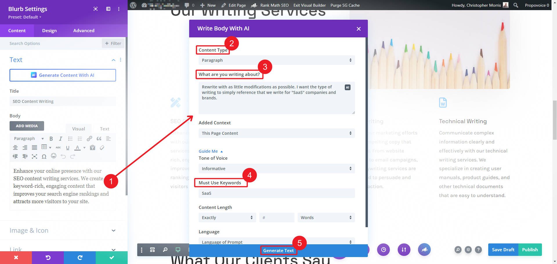This screenshot has height=264, width=557.
Task: Insert a link using the chain icon
Action: 89,139
